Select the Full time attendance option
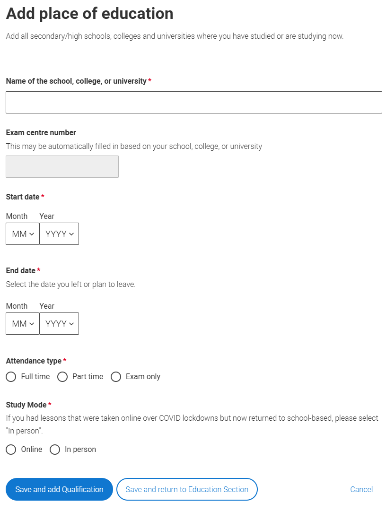The width and height of the screenshot is (386, 520). pyautogui.click(x=11, y=377)
